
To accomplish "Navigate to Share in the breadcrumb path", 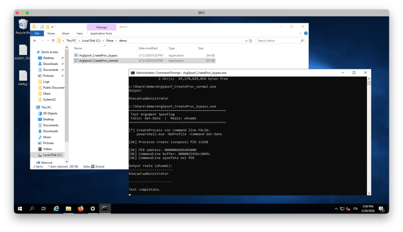I will 110,41.
